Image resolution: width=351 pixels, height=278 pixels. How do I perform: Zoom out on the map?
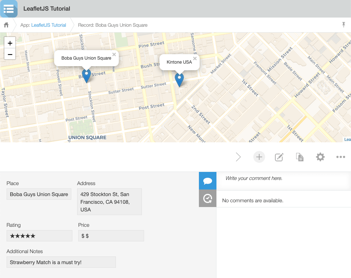10,54
